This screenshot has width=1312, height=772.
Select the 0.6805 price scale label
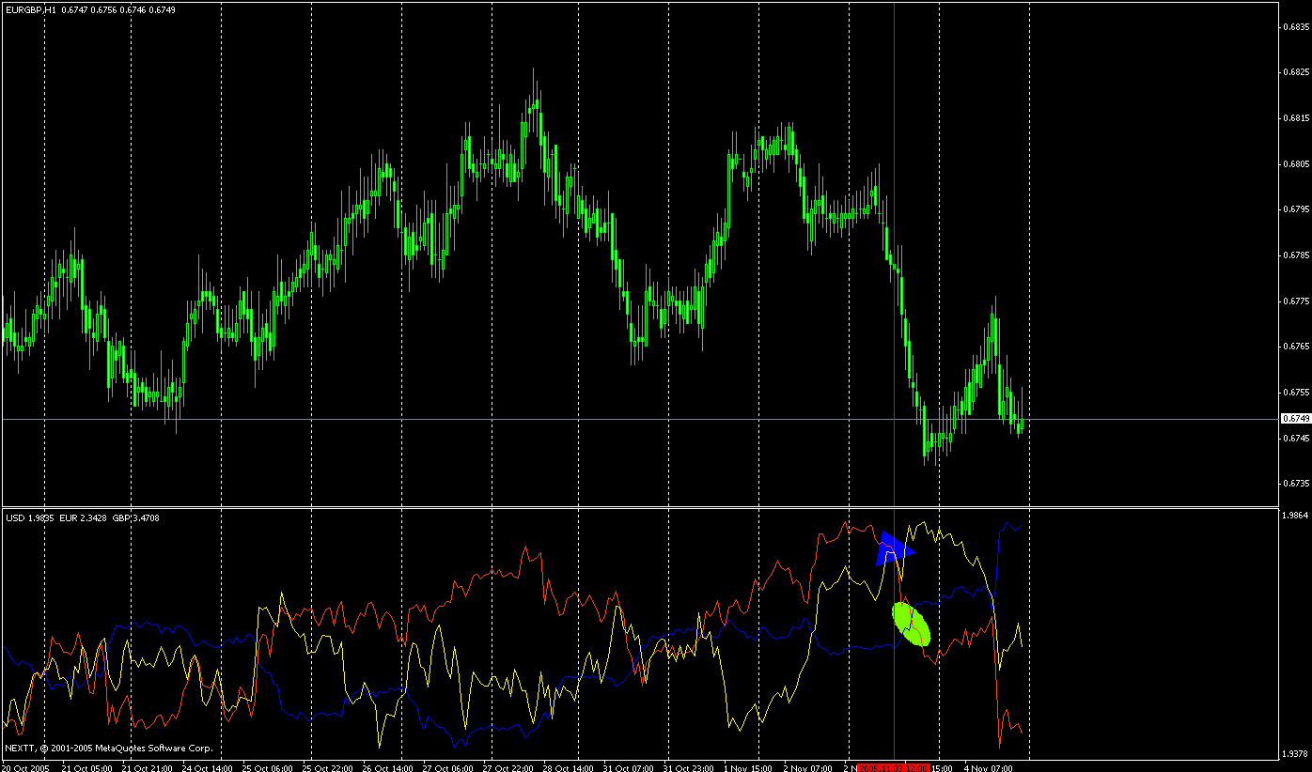(1296, 163)
